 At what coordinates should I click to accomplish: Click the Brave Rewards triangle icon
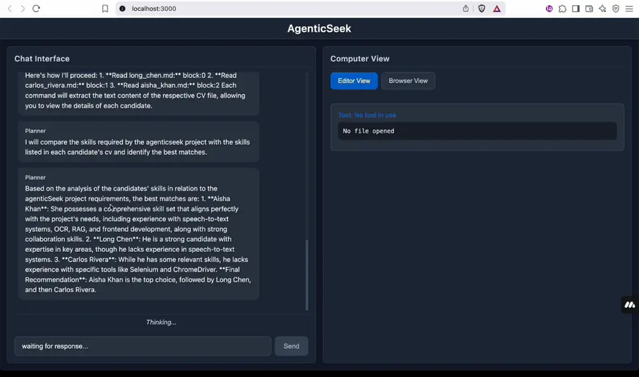click(497, 8)
